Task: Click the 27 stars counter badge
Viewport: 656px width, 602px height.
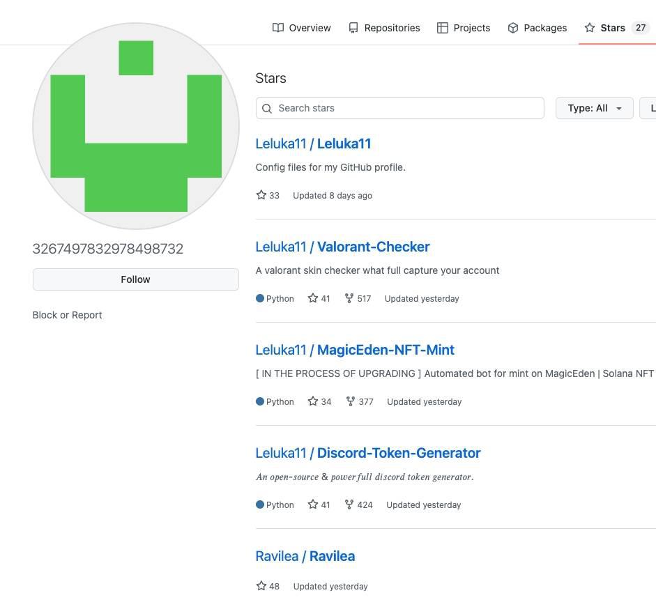Action: click(x=641, y=28)
